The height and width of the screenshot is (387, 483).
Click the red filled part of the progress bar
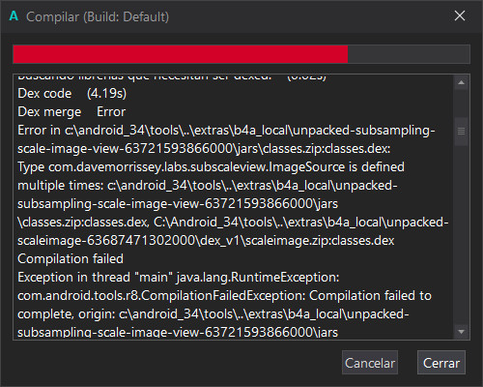tap(181, 54)
